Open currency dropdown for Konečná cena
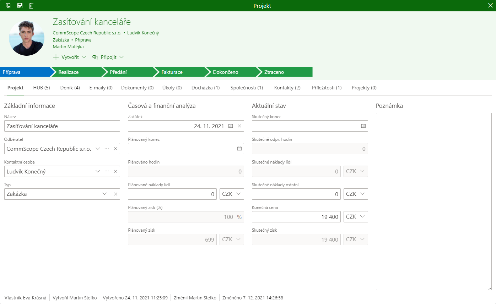Screen dimensions: 496x304 356,217
